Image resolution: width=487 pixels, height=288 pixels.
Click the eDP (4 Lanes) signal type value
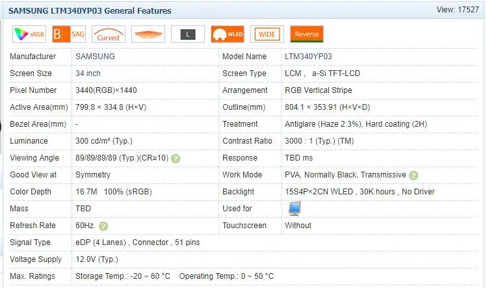click(x=138, y=242)
